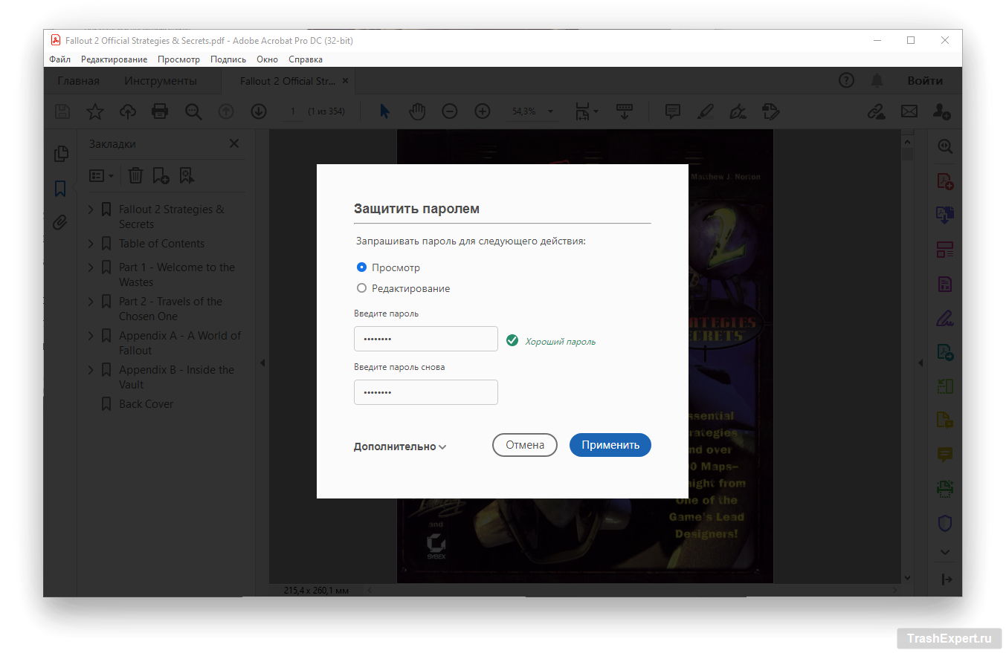The width and height of the screenshot is (1006, 653).
Task: Close the Закладки panel
Action: pos(234,143)
